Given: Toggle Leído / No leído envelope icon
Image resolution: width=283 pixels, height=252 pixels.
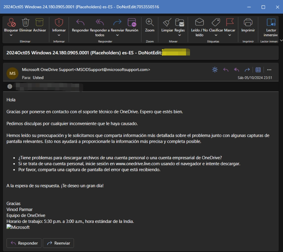Looking at the screenshot, I should 200,22.
